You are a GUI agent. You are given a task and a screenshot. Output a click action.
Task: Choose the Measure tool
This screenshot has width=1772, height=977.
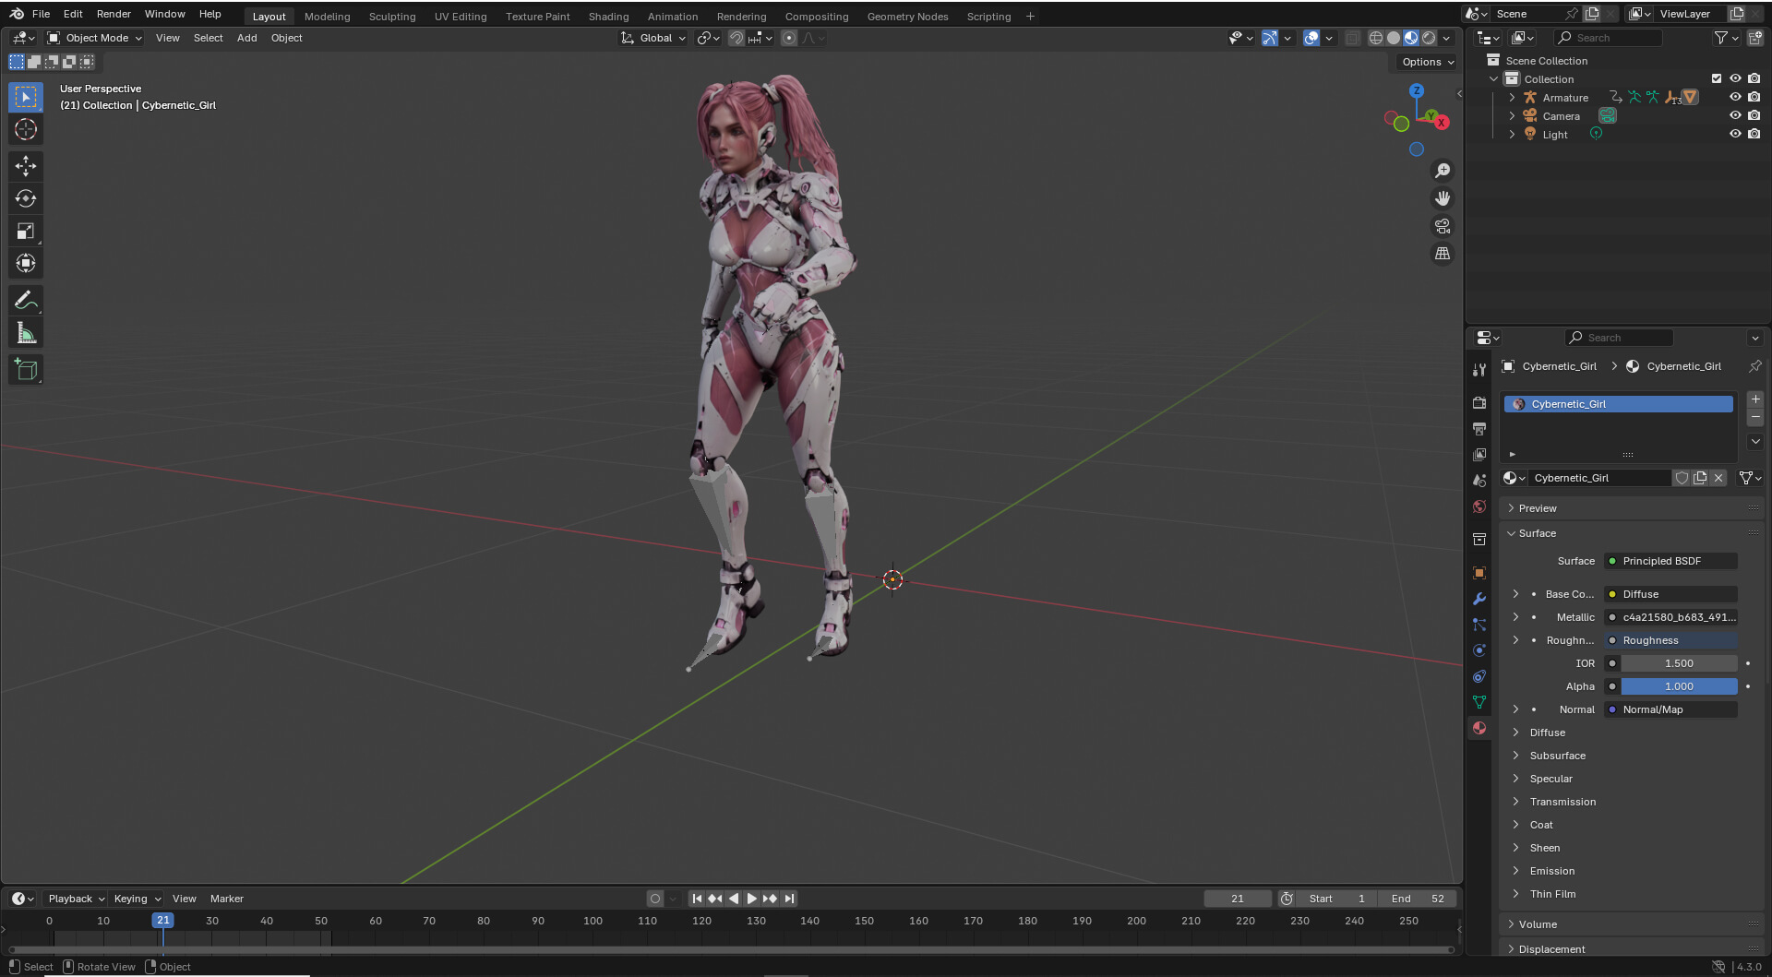26,333
